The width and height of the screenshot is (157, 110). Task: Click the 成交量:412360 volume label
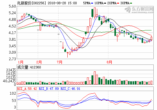tap(29, 67)
